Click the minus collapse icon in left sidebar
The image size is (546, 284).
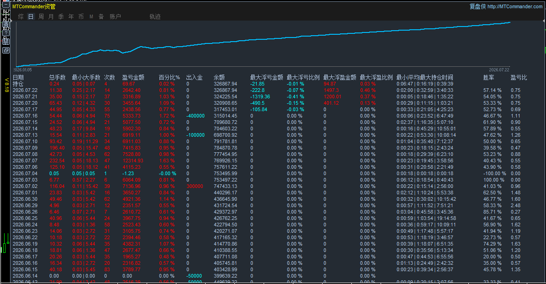tap(6, 5)
